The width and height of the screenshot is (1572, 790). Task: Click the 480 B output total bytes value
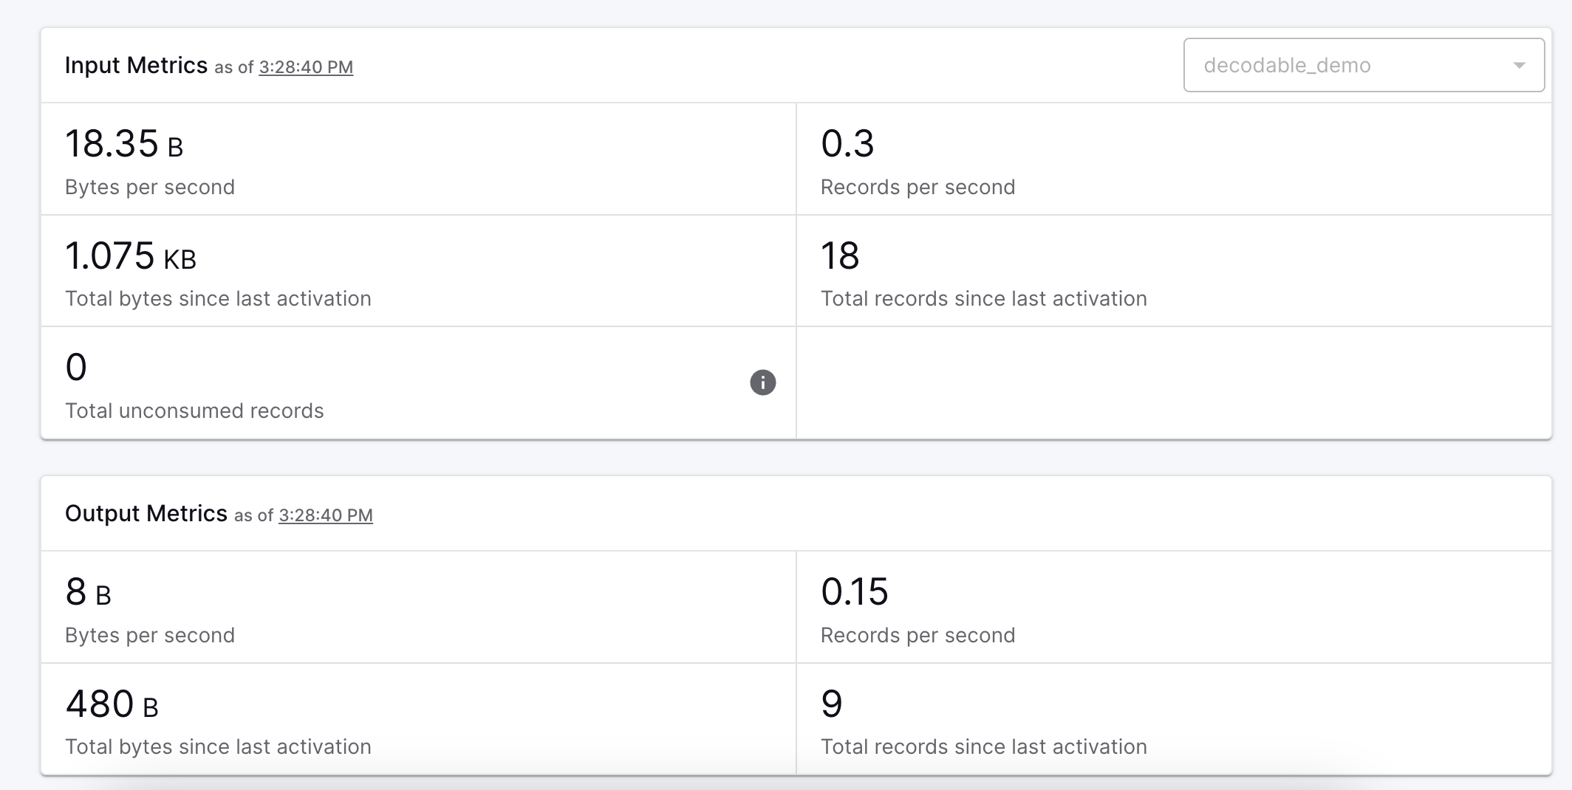coord(112,704)
